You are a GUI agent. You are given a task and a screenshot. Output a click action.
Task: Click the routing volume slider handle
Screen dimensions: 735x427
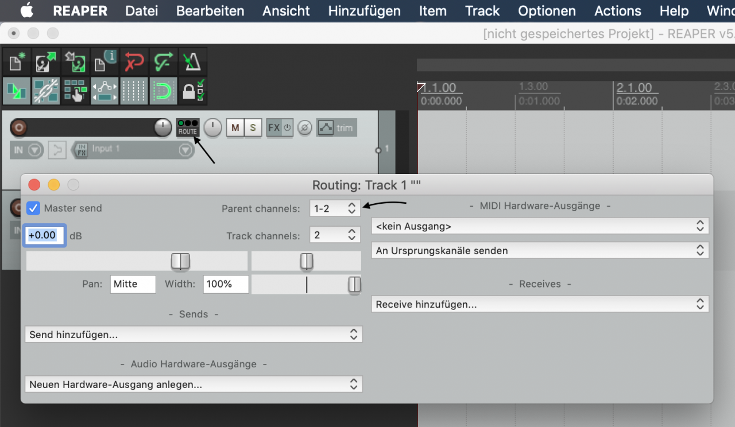[180, 261]
